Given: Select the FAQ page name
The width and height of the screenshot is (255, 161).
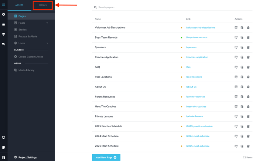Looking at the screenshot, I should click(97, 67).
